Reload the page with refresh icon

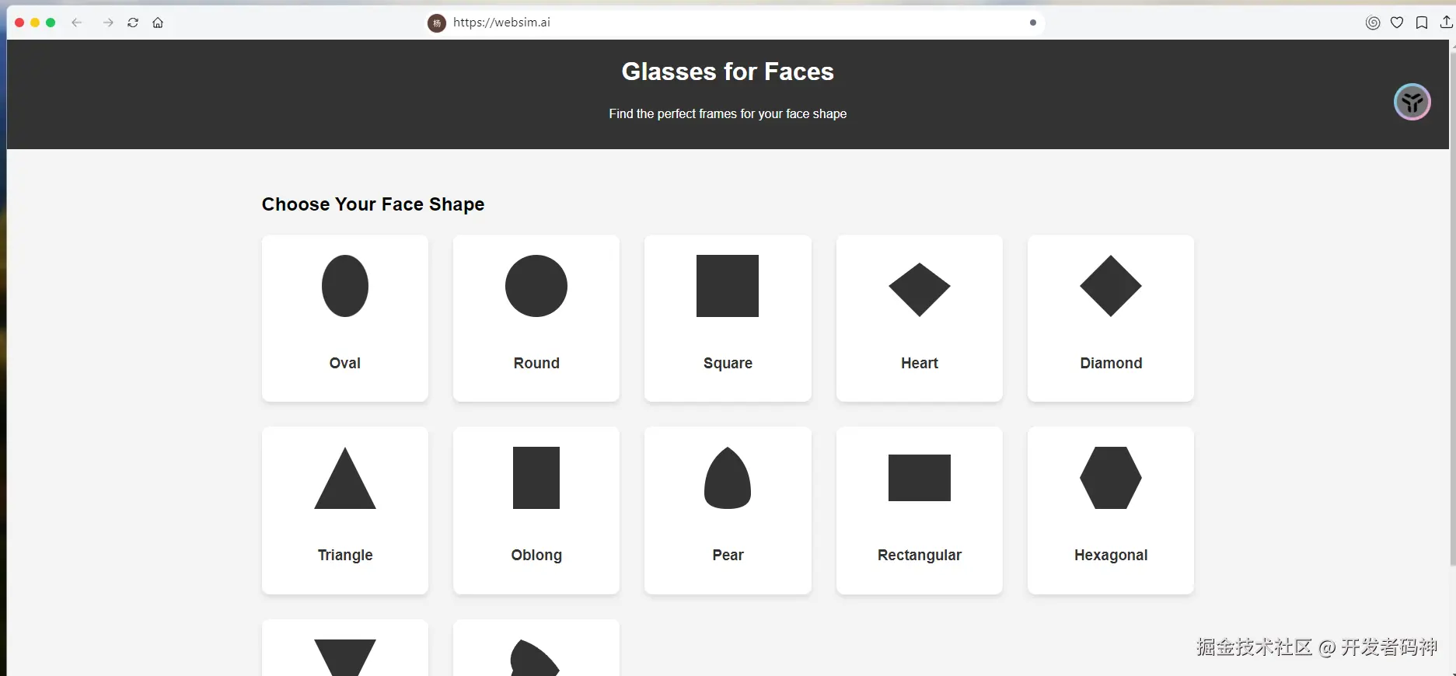[133, 23]
